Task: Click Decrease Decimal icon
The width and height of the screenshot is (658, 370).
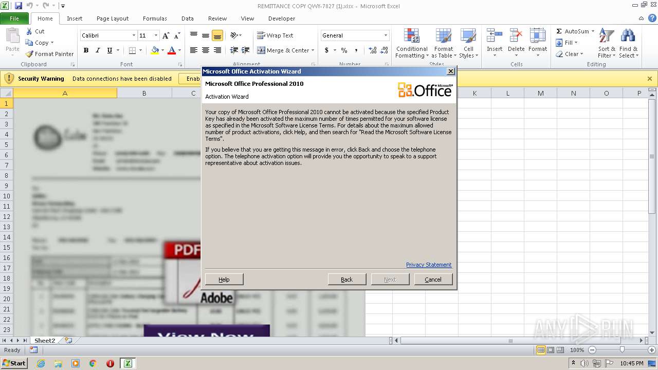Action: 385,50
